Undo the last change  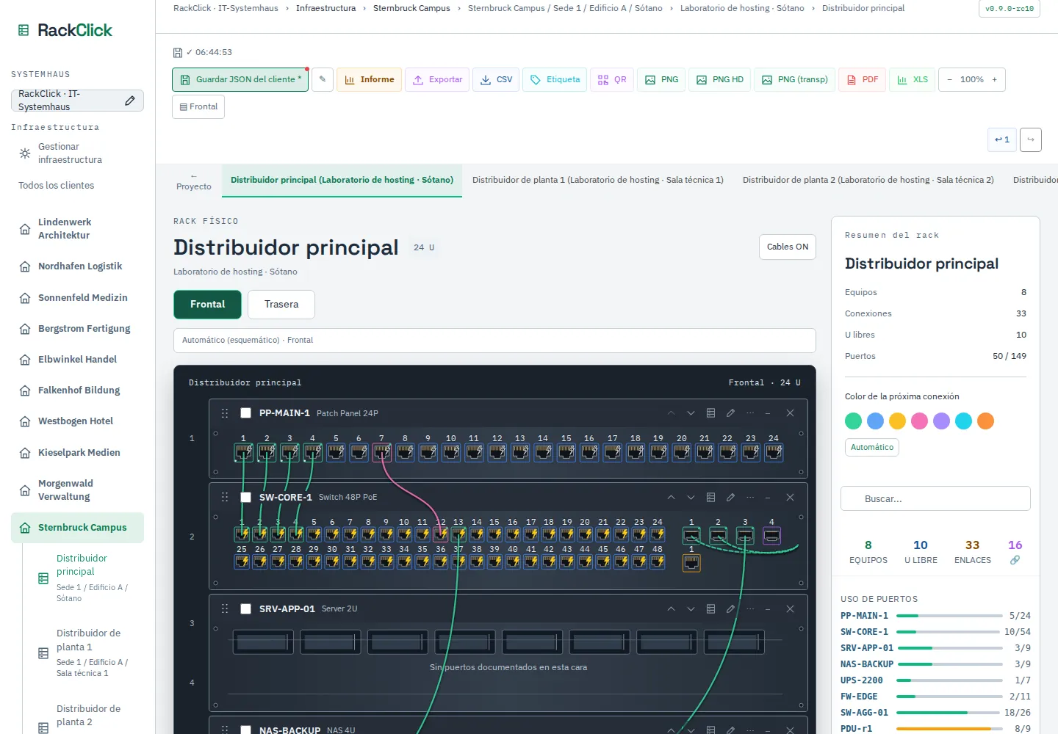coord(1002,139)
